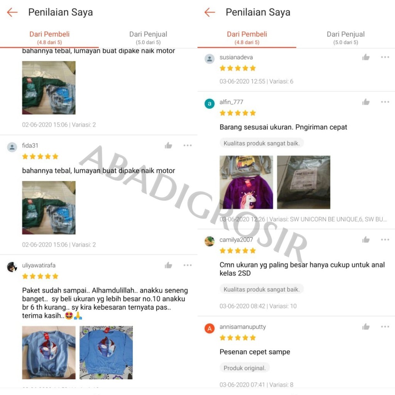View uliyawatirafa's first blue sweater photo
Viewport: 395px width, 395px height.
coord(49,353)
